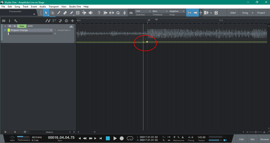Click the Program Change value slider
Image resolution: width=270 pixels, height=143 pixels.
[x=30, y=34]
